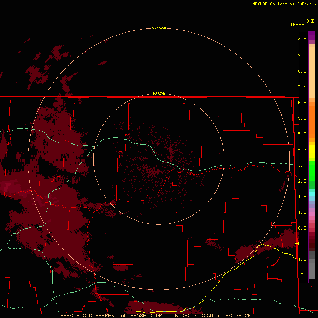Click the (KDP) product code in caption

[x=158, y=316]
